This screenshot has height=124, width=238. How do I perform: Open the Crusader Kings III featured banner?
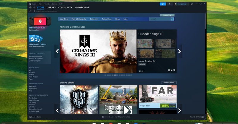click(98, 51)
